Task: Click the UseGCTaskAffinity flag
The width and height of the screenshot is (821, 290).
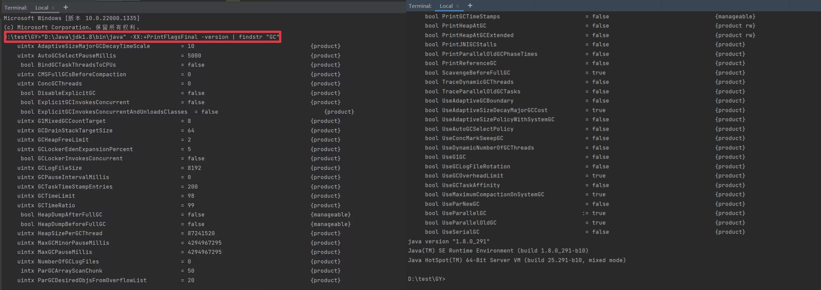Action: [x=471, y=185]
